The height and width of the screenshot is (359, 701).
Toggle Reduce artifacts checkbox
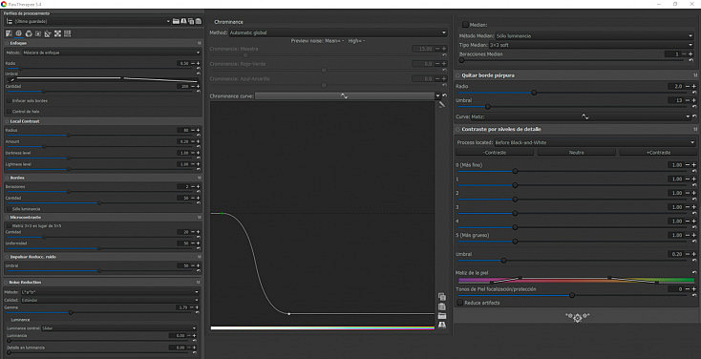click(x=459, y=303)
